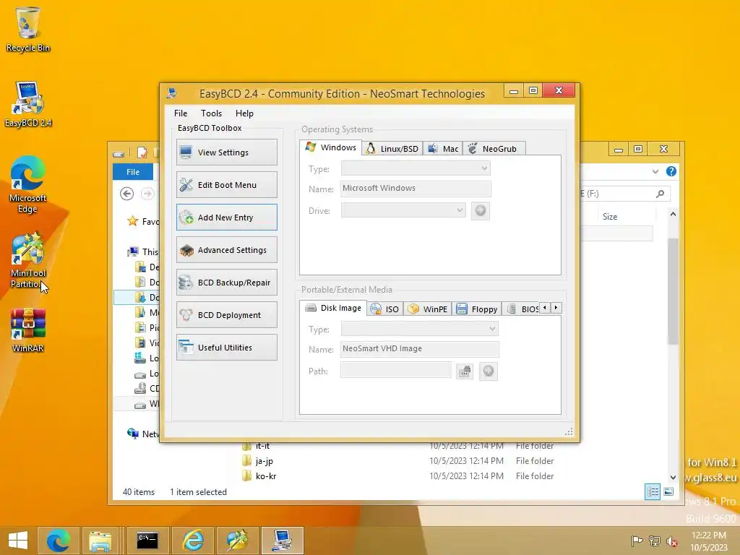Click tab scroll right arrow
Screen dimensions: 740x555
pos(556,308)
